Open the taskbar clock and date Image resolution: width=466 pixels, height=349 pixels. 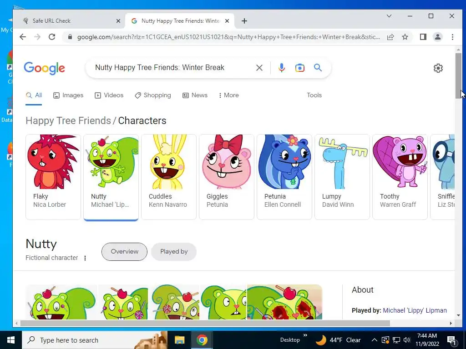coord(427,340)
